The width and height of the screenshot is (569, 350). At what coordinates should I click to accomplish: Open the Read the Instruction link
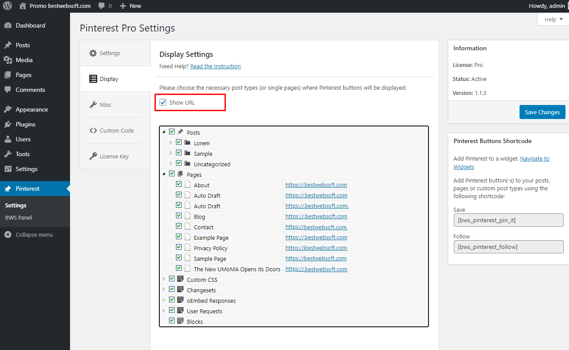pos(215,66)
